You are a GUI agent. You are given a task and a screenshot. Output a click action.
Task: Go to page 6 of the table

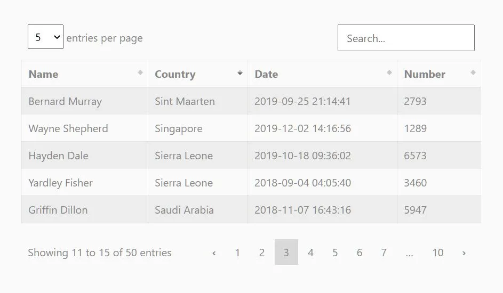(360, 253)
